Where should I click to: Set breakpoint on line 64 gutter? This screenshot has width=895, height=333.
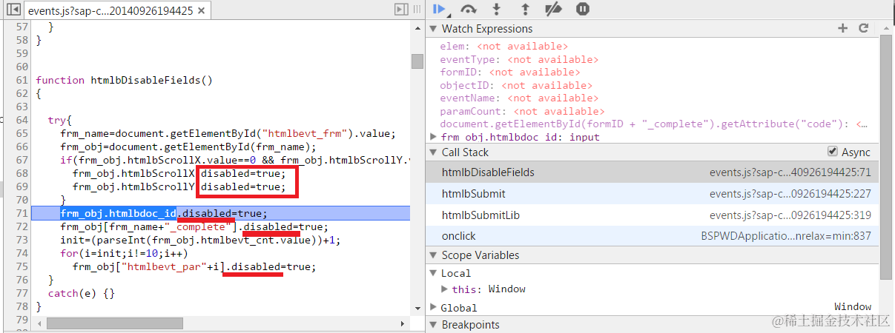click(x=22, y=119)
